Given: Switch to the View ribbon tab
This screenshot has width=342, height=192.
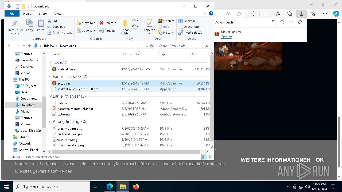Looking at the screenshot, I should tap(58, 14).
